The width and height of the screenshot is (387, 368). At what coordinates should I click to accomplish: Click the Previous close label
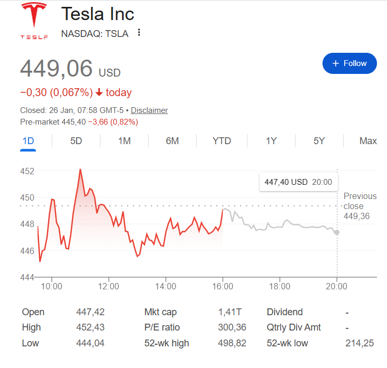click(x=360, y=201)
